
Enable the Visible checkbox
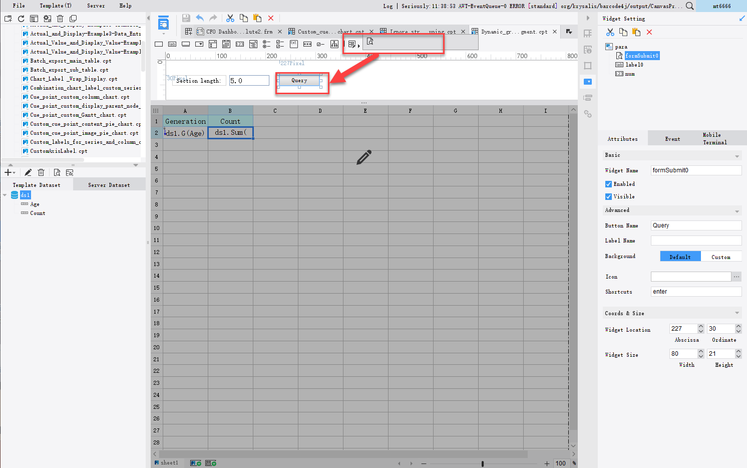point(607,196)
